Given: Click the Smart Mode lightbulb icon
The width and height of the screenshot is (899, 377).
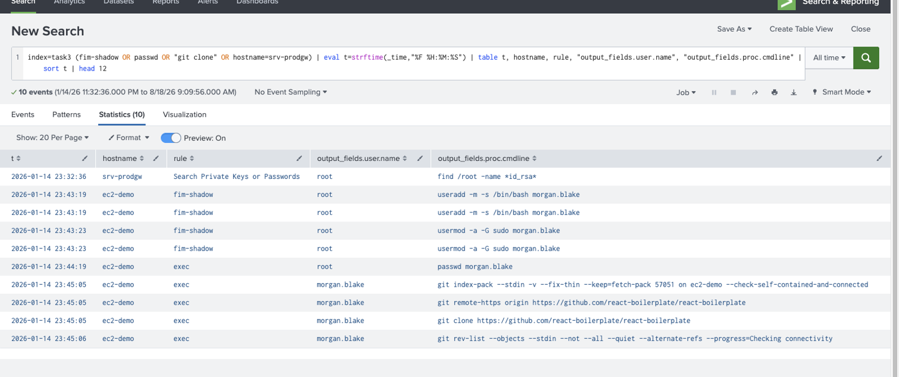Looking at the screenshot, I should click(815, 92).
